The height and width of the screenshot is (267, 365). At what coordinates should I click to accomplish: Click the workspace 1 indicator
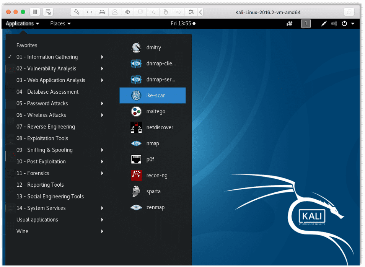[x=306, y=23]
